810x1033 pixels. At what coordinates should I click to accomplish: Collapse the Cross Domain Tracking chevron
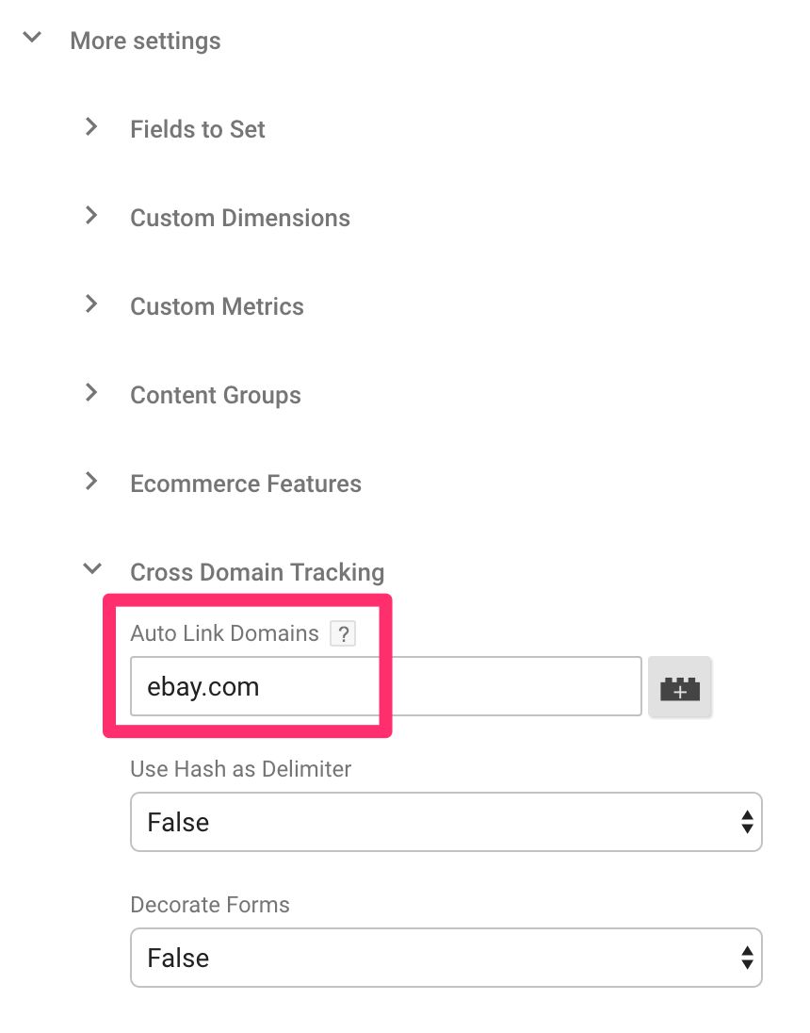pyautogui.click(x=92, y=568)
